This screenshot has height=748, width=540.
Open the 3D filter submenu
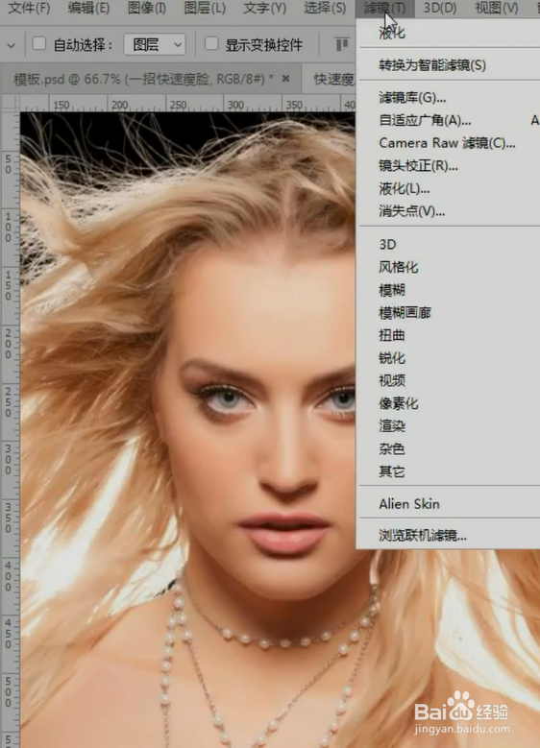[x=387, y=244]
